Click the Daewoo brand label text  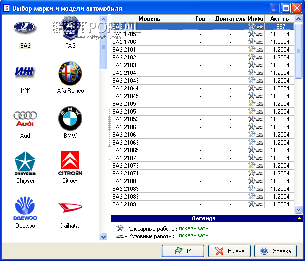click(x=25, y=226)
